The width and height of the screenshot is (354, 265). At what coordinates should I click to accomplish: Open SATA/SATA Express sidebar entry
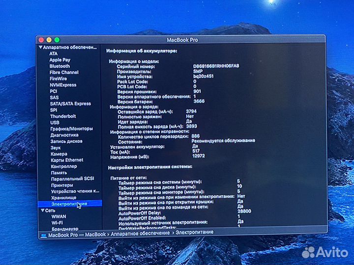click(70, 104)
